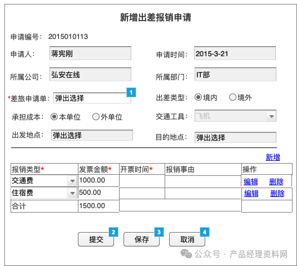Delete the 住宿费 expense row
Viewport: 297px width, 266px height.
click(278, 194)
